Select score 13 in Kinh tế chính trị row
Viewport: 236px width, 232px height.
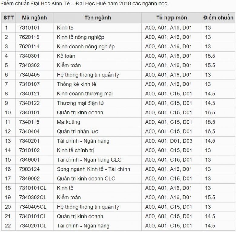pyautogui.click(x=208, y=150)
